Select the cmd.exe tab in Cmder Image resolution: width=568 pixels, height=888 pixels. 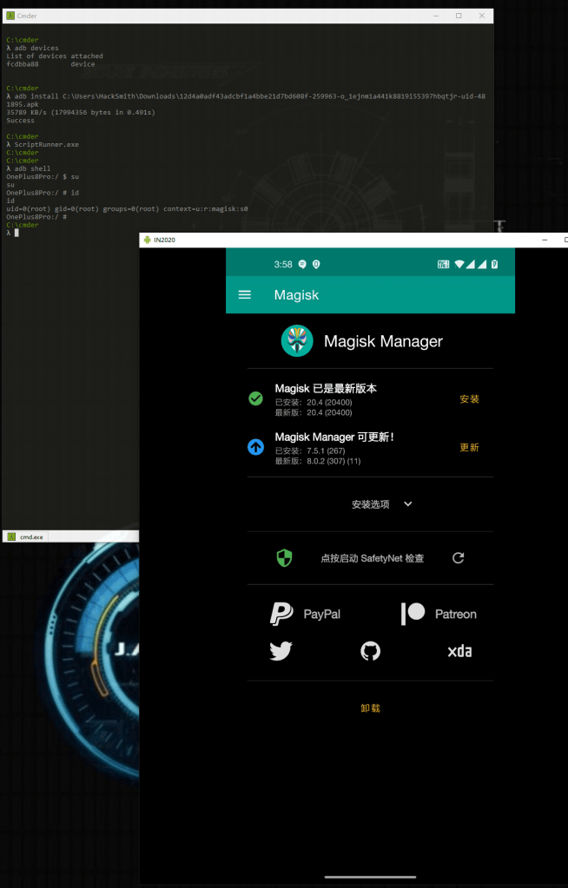click(26, 536)
